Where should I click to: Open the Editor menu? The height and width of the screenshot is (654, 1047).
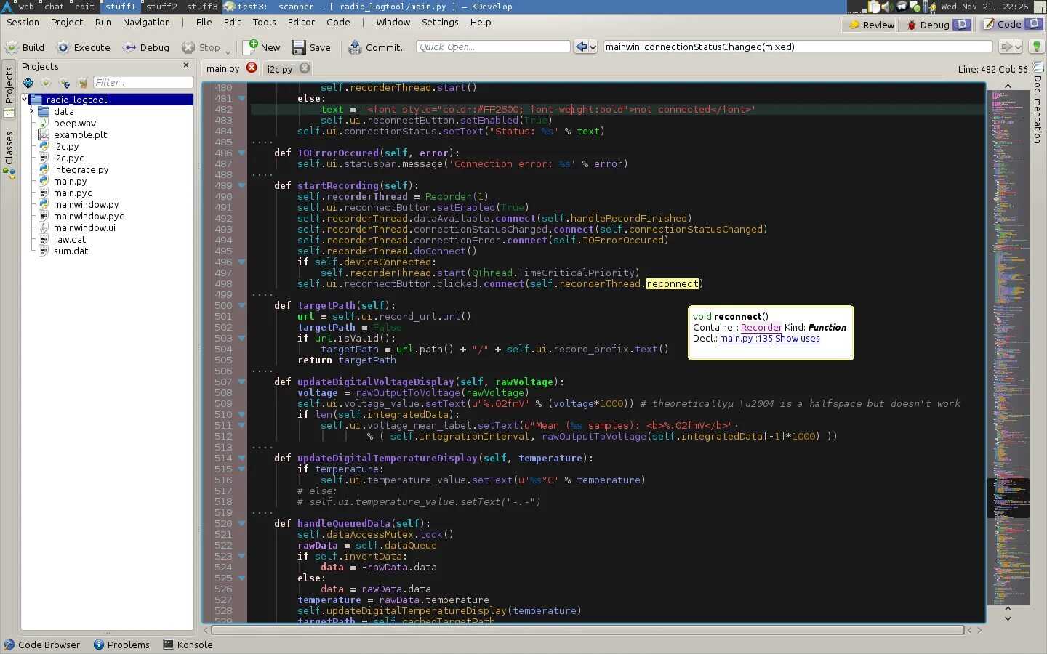(x=301, y=23)
